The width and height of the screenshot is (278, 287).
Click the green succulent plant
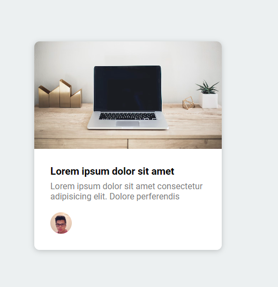click(208, 87)
